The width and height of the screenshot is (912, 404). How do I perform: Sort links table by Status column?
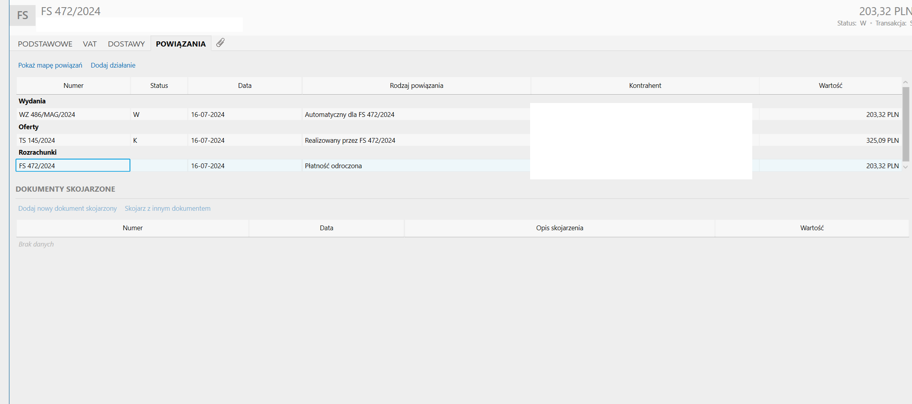(159, 85)
